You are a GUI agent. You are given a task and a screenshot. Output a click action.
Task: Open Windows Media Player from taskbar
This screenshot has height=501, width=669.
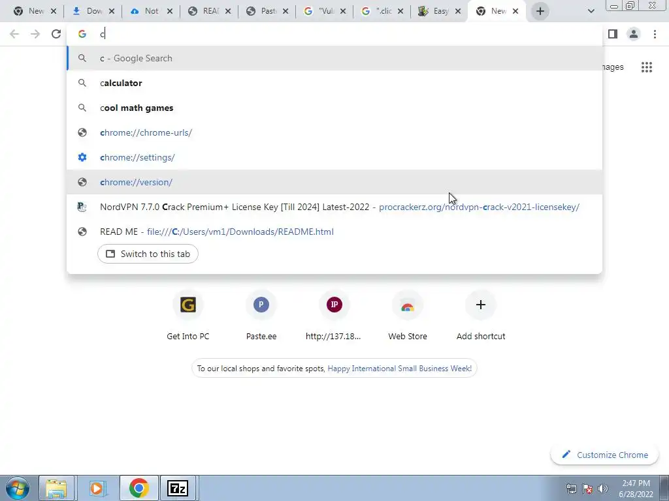[97, 488]
